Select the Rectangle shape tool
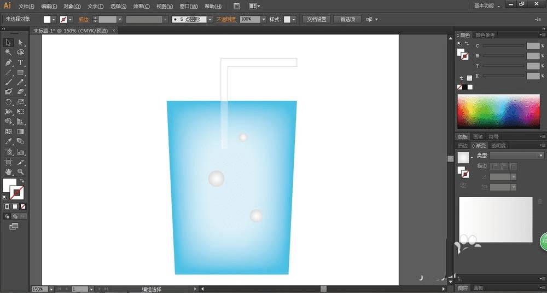Image resolution: width=547 pixels, height=293 pixels. click(21, 73)
